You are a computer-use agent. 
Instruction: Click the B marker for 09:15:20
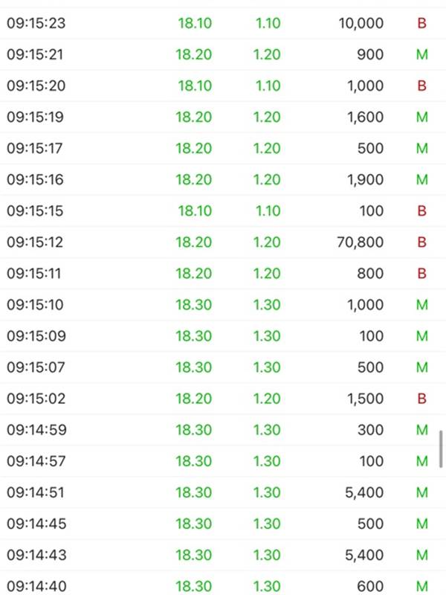tap(421, 86)
